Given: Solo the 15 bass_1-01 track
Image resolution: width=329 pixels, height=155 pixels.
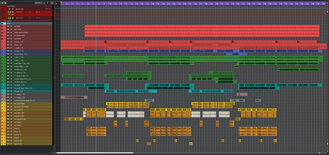Looking at the screenshot, I should (12, 51).
